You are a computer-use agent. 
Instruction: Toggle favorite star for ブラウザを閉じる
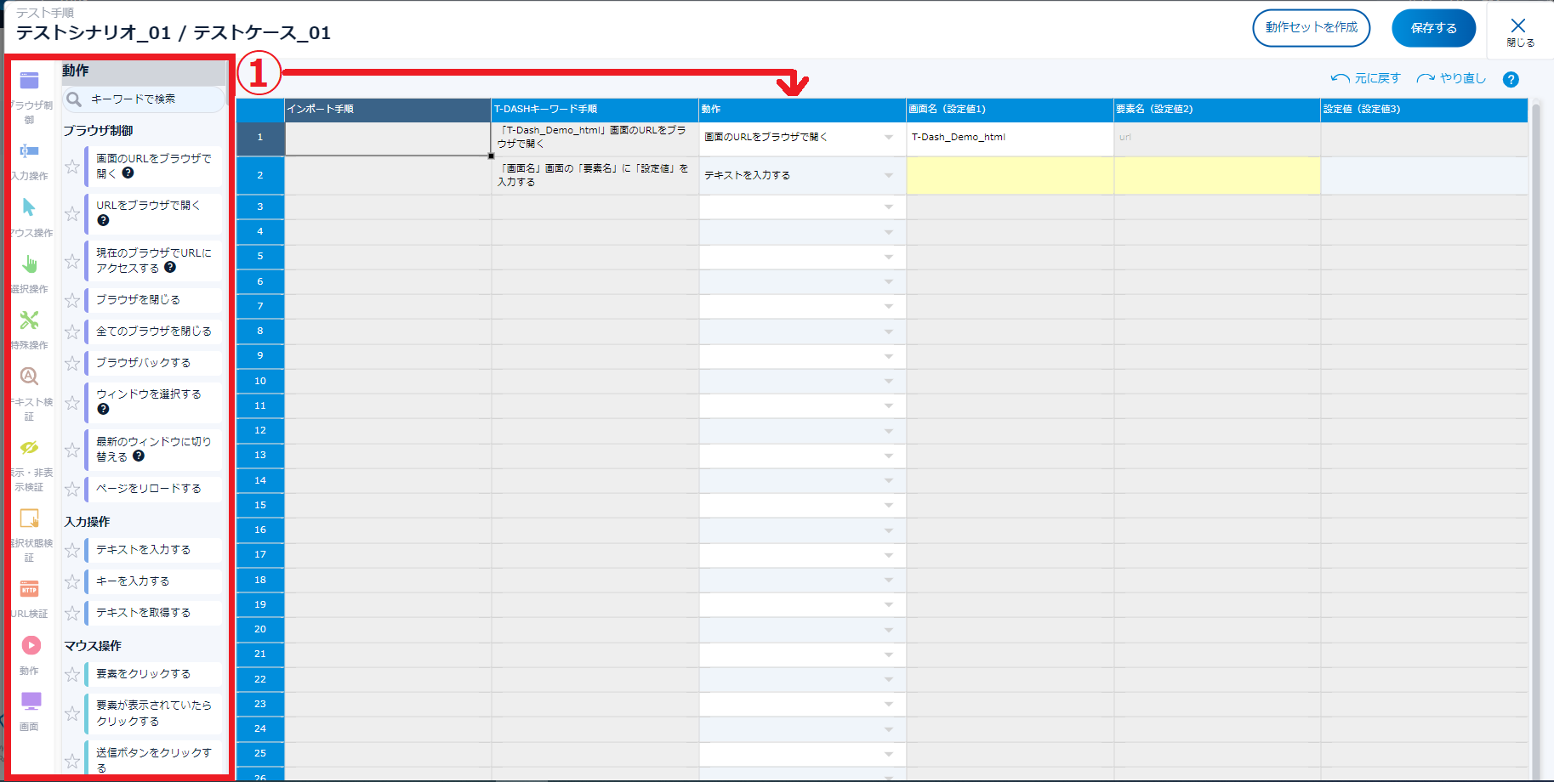click(x=72, y=301)
